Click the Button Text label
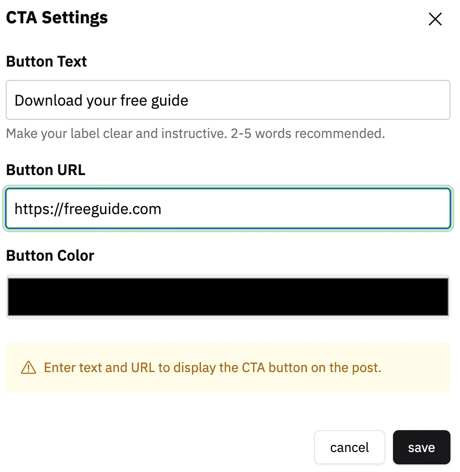This screenshot has width=460, height=472. (46, 61)
